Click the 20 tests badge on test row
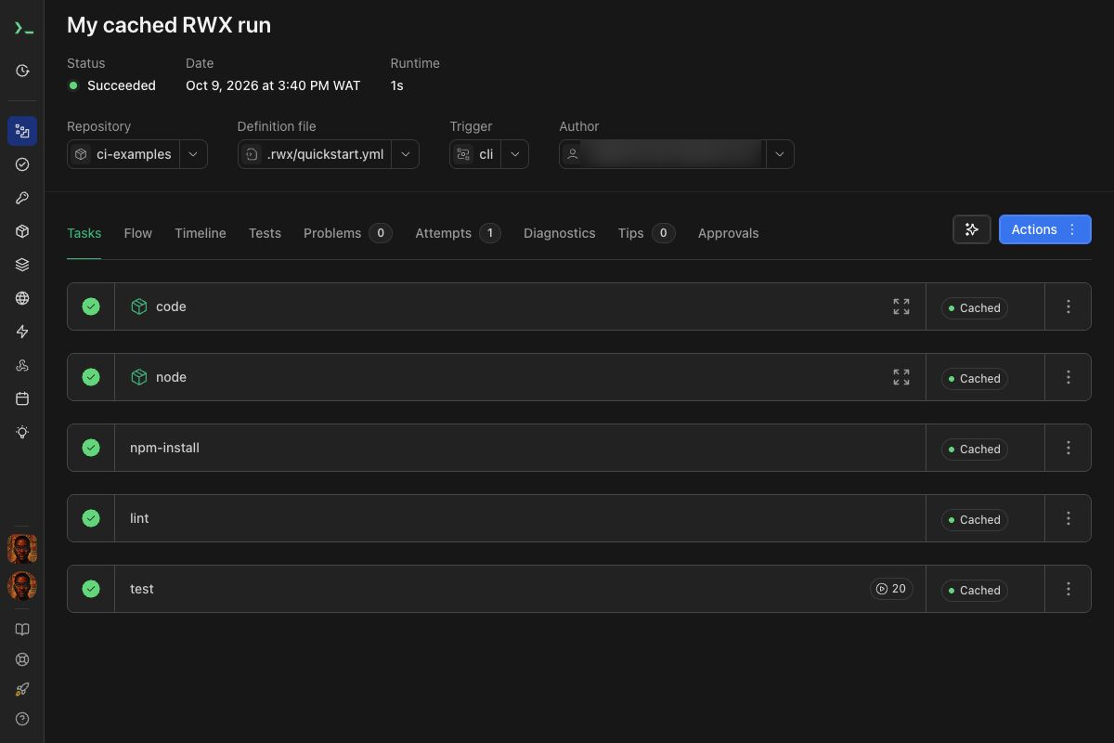The height and width of the screenshot is (743, 1114). (891, 589)
